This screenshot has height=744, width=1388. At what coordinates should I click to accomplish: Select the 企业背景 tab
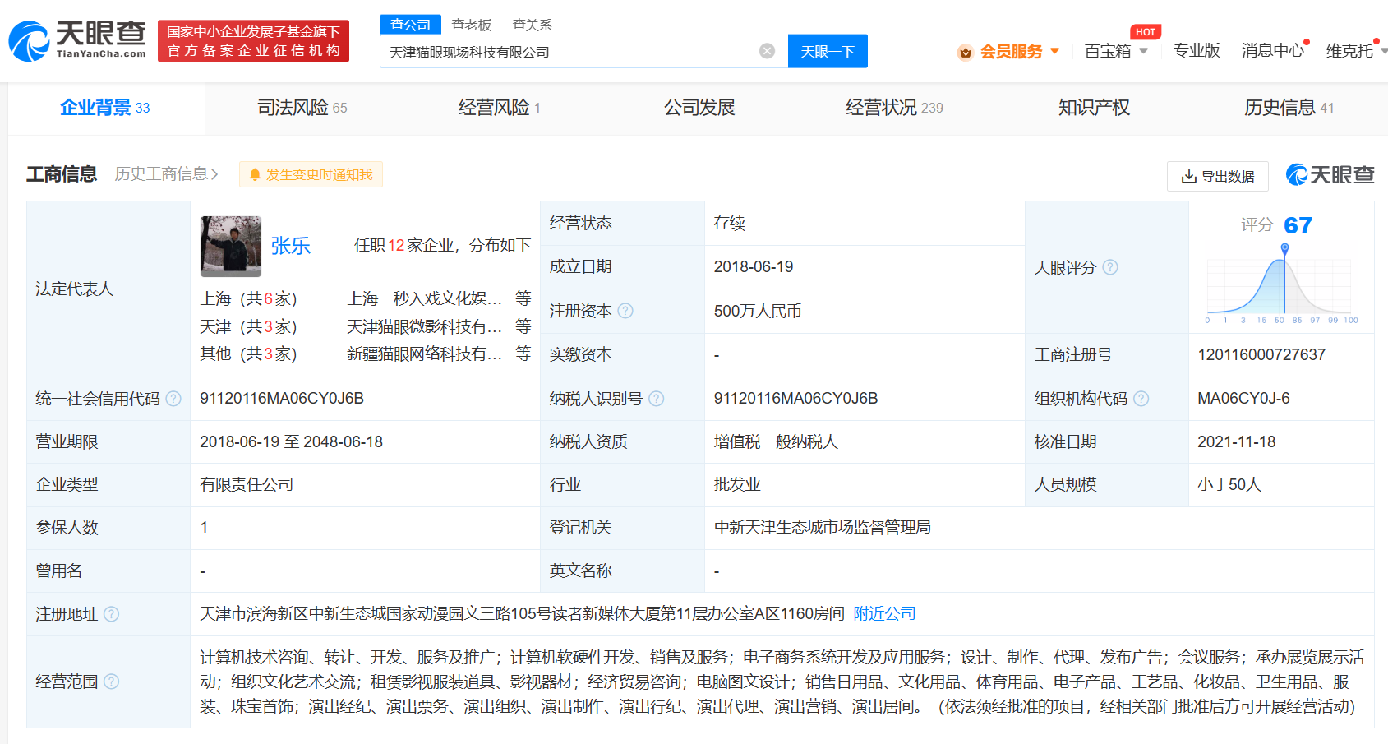click(x=105, y=108)
